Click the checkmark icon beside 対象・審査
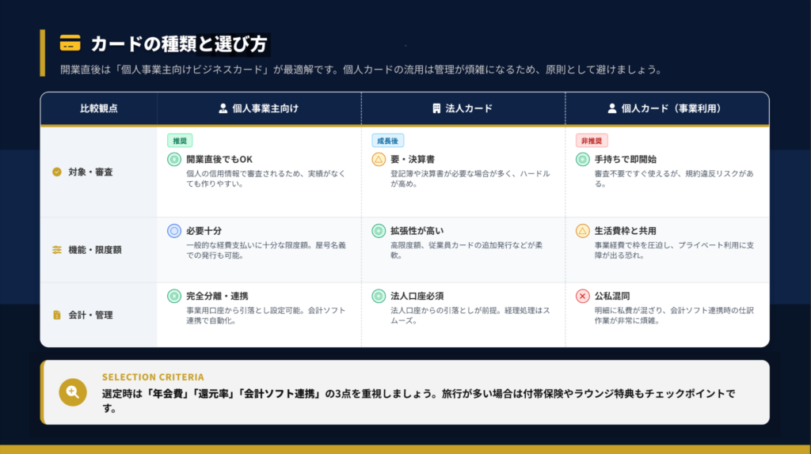 (56, 172)
